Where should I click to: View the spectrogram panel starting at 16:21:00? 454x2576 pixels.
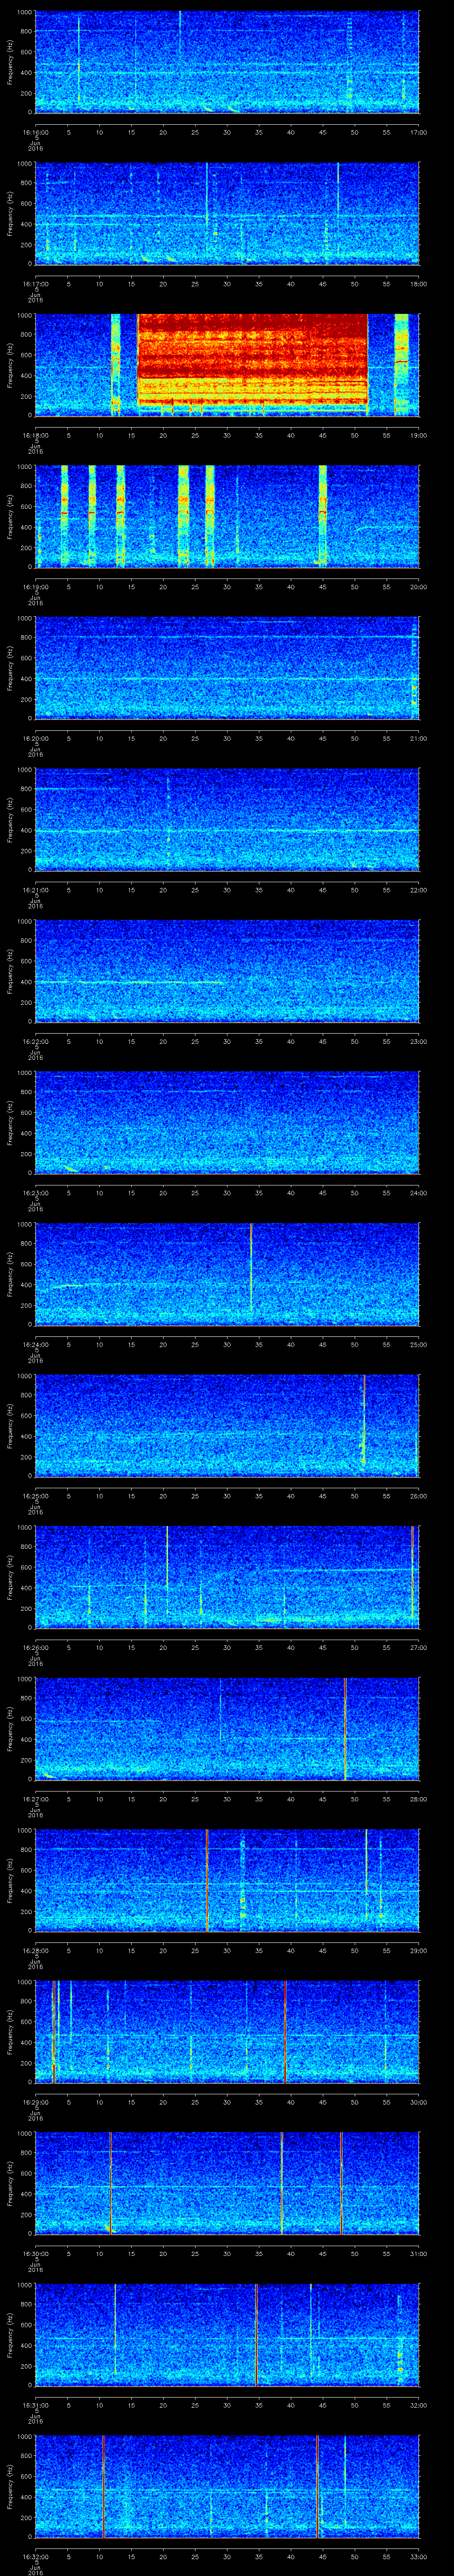[x=227, y=819]
